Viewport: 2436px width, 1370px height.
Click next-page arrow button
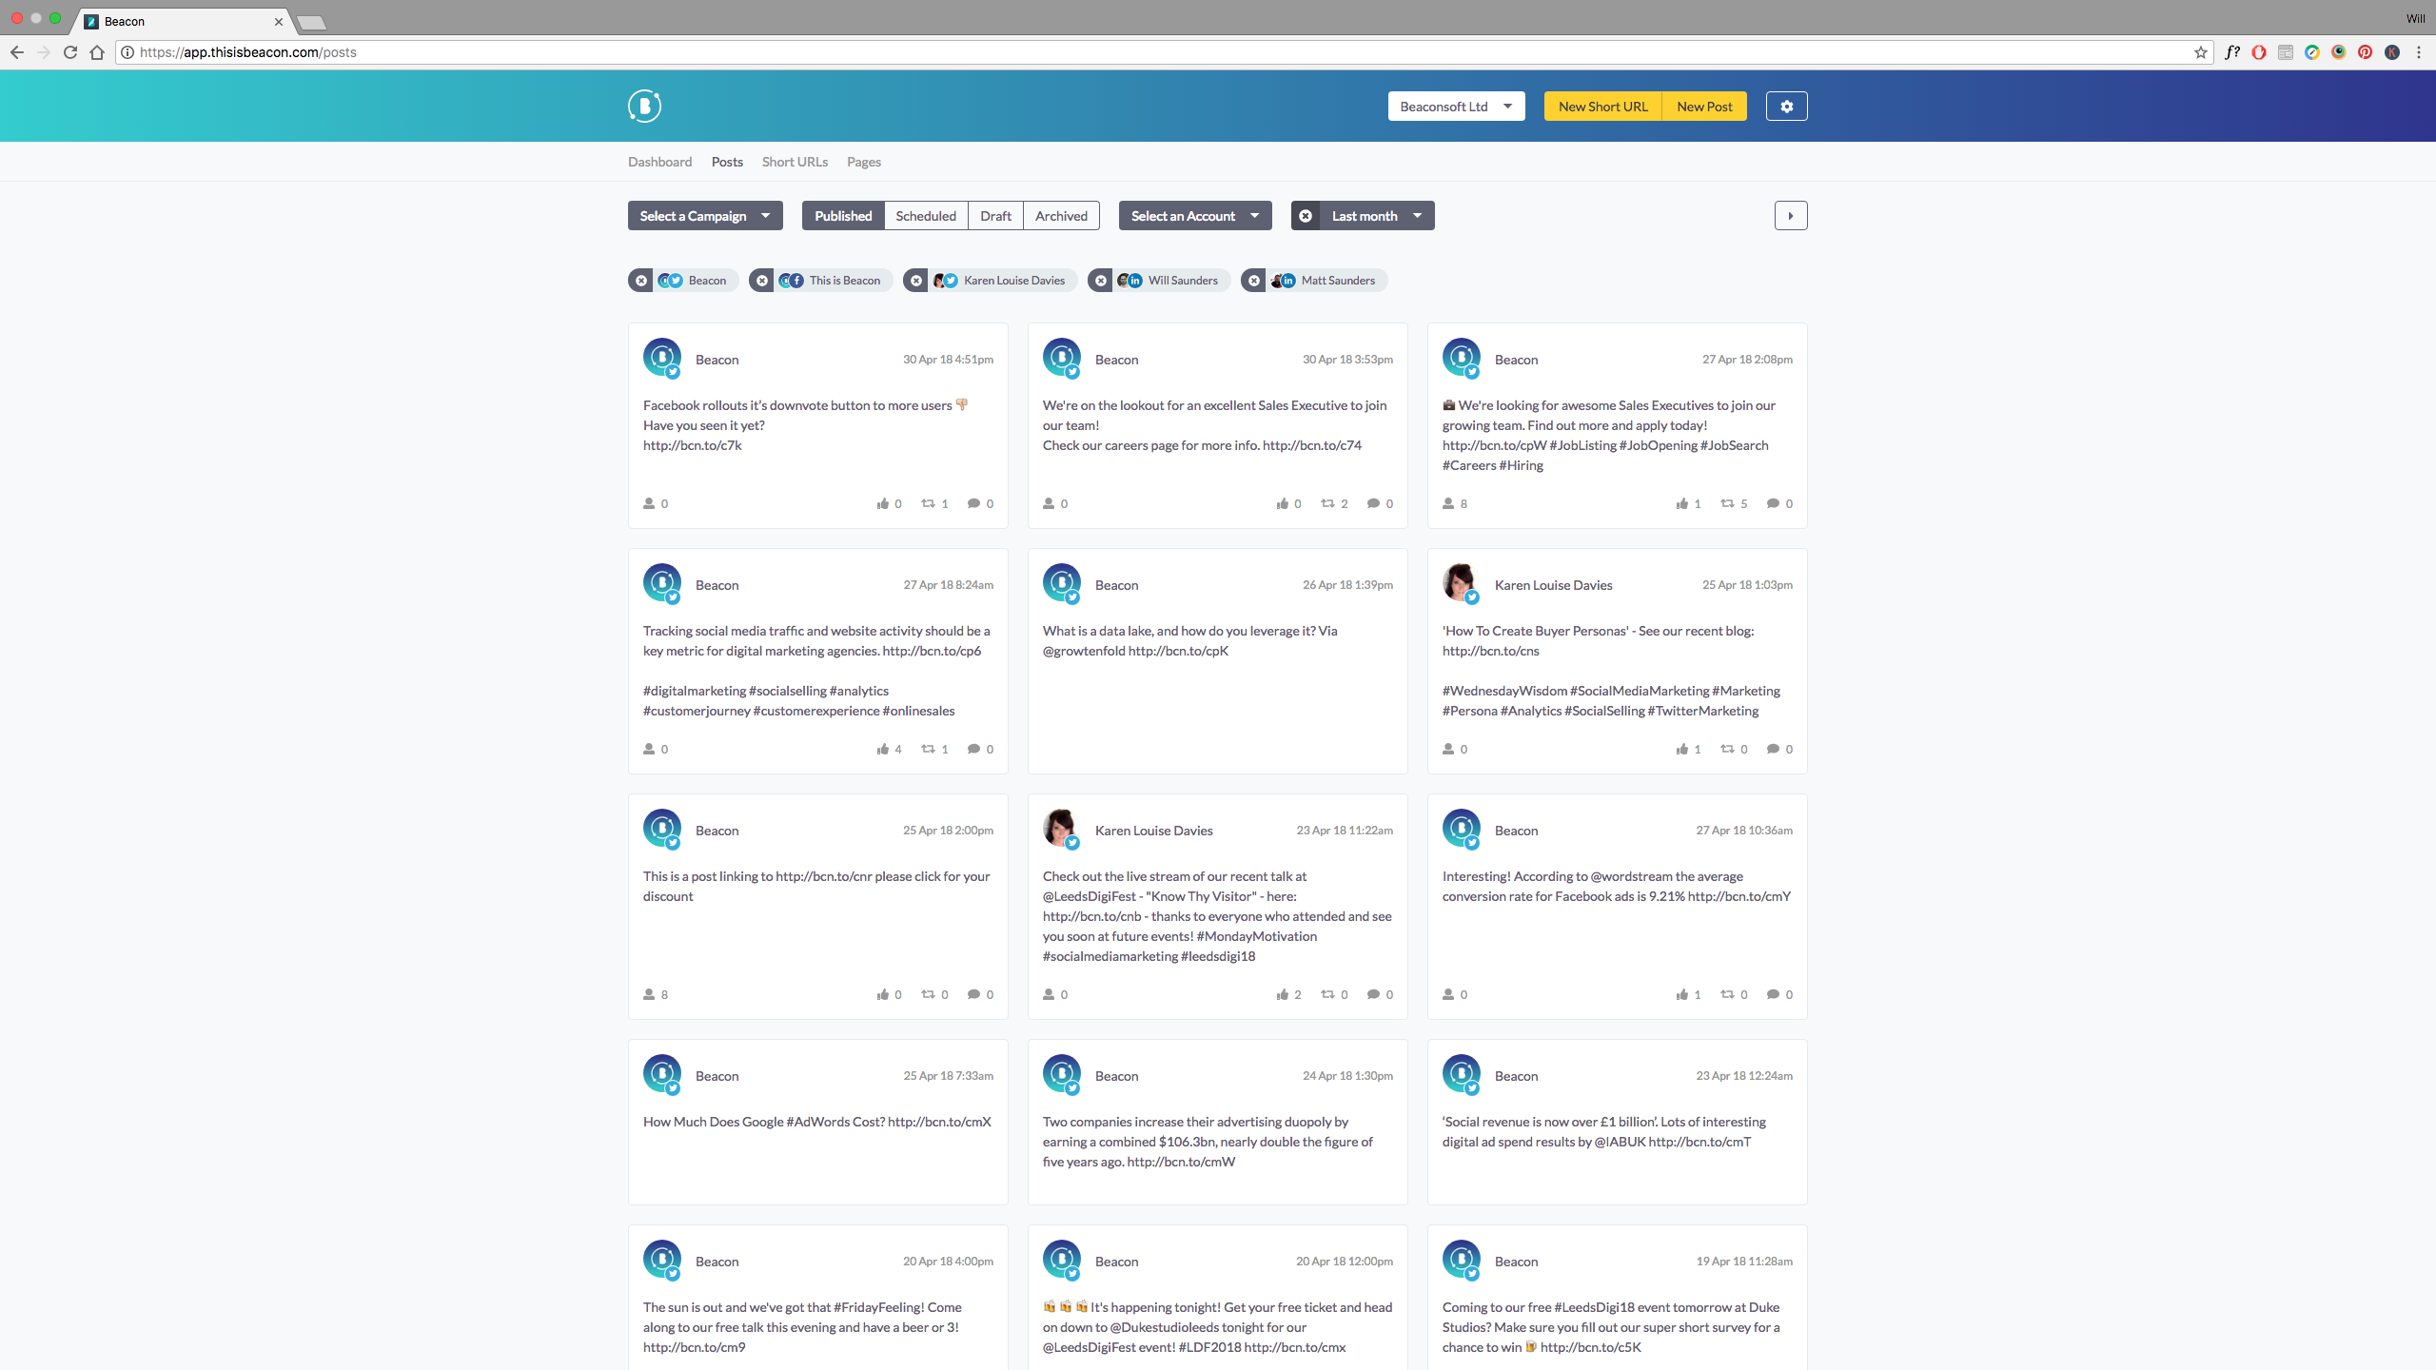coord(1790,216)
